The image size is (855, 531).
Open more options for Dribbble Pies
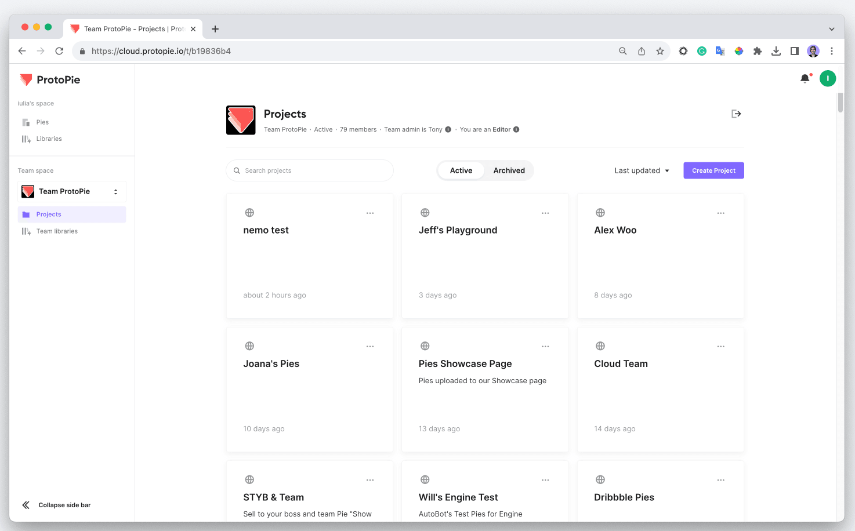coord(721,480)
